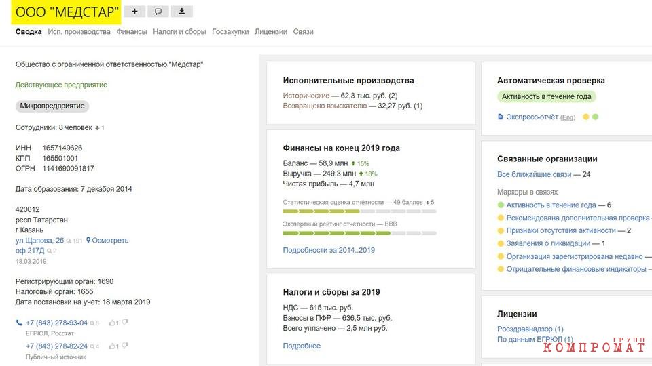Open the comment bubble button

(x=158, y=12)
